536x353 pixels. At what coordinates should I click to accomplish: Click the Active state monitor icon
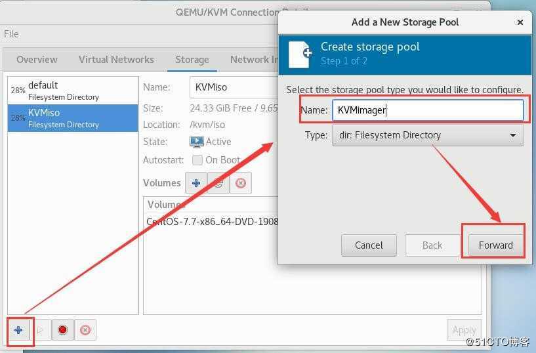coord(197,142)
